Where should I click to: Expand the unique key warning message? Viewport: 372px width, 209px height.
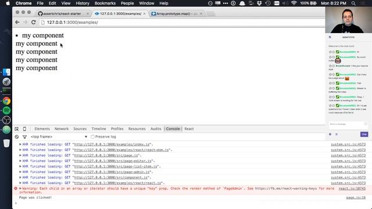click(x=20, y=189)
